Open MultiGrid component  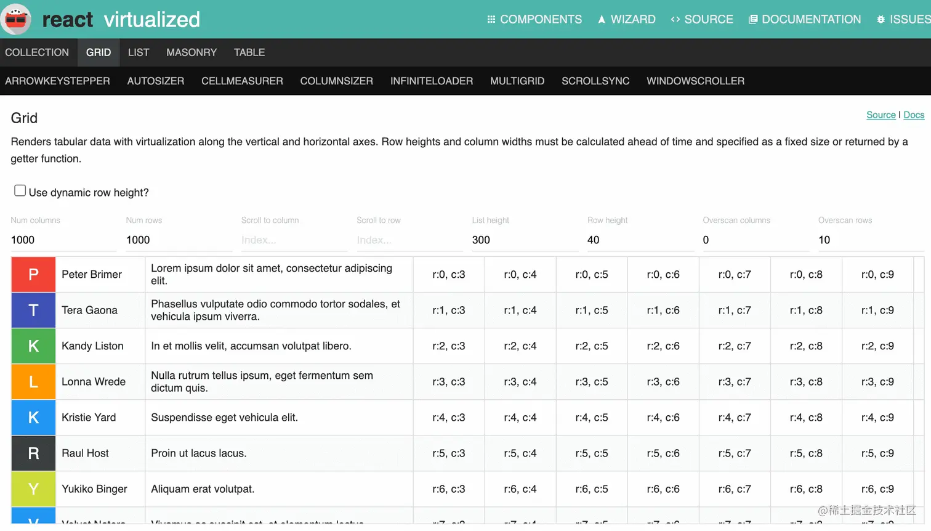(x=517, y=81)
